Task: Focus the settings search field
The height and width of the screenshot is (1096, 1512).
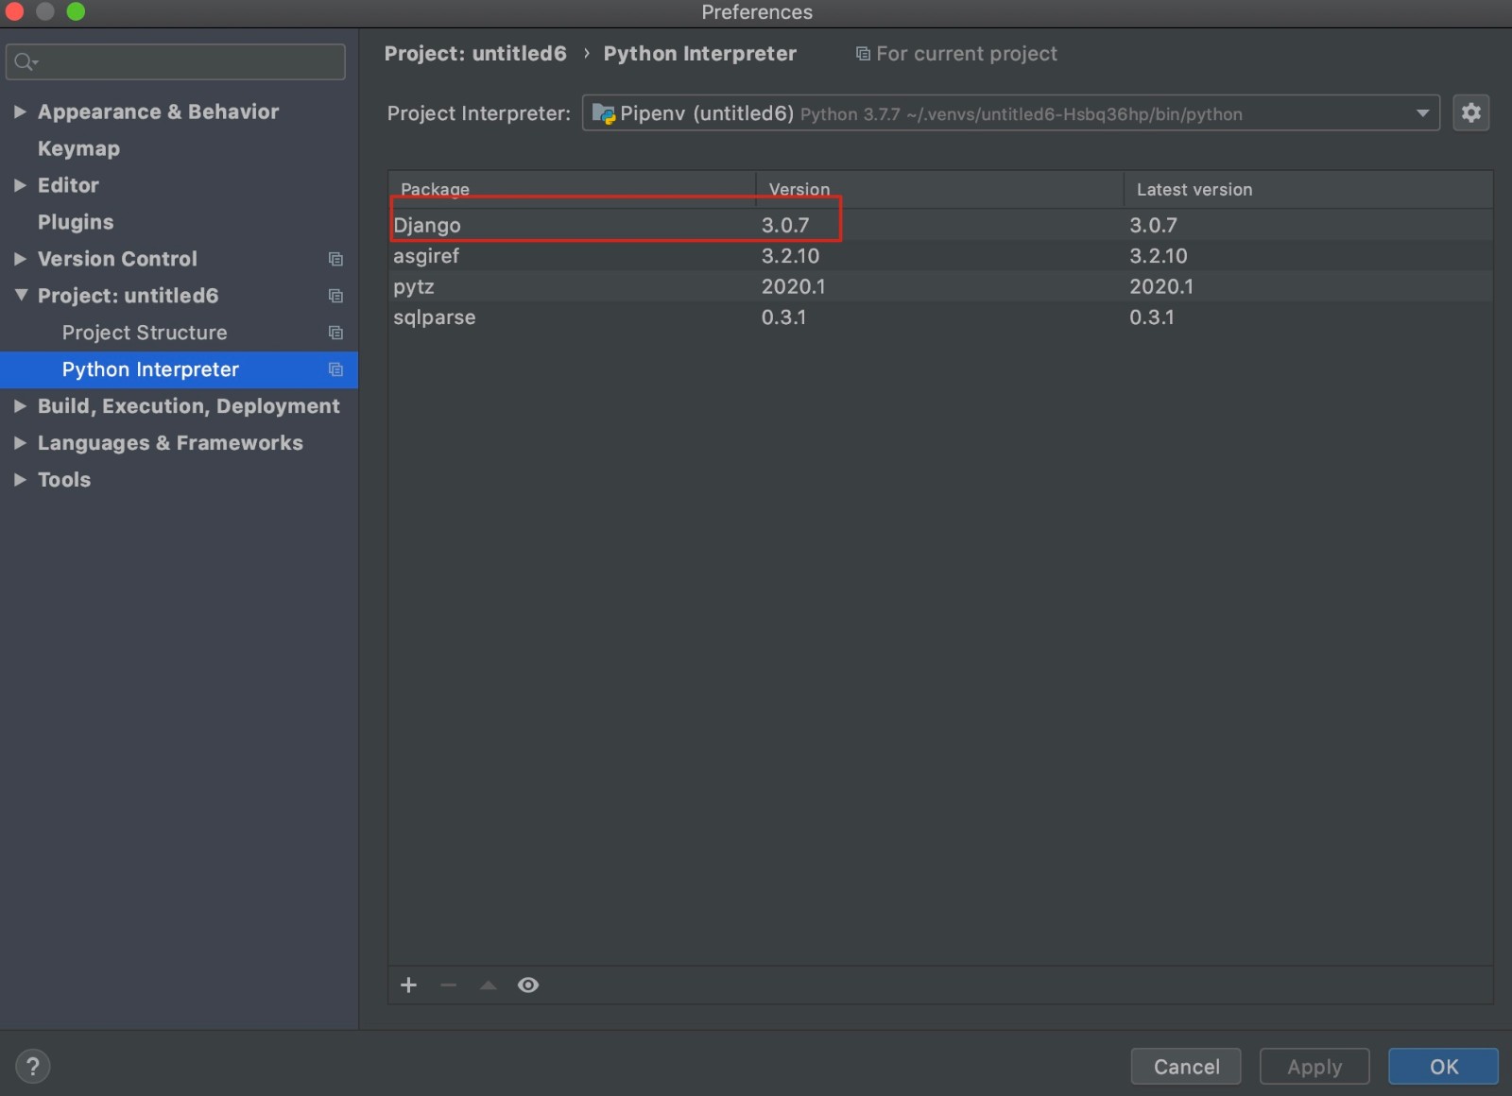Action: [176, 62]
